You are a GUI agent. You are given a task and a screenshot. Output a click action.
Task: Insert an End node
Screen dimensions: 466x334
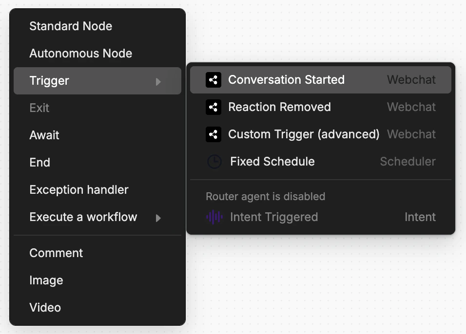point(97,163)
